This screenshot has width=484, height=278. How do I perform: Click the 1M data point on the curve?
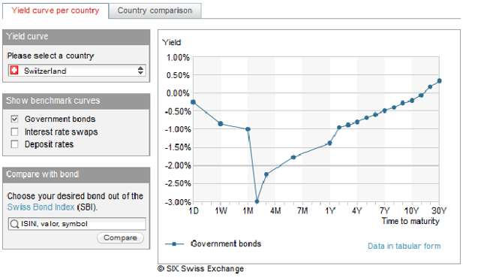248,129
